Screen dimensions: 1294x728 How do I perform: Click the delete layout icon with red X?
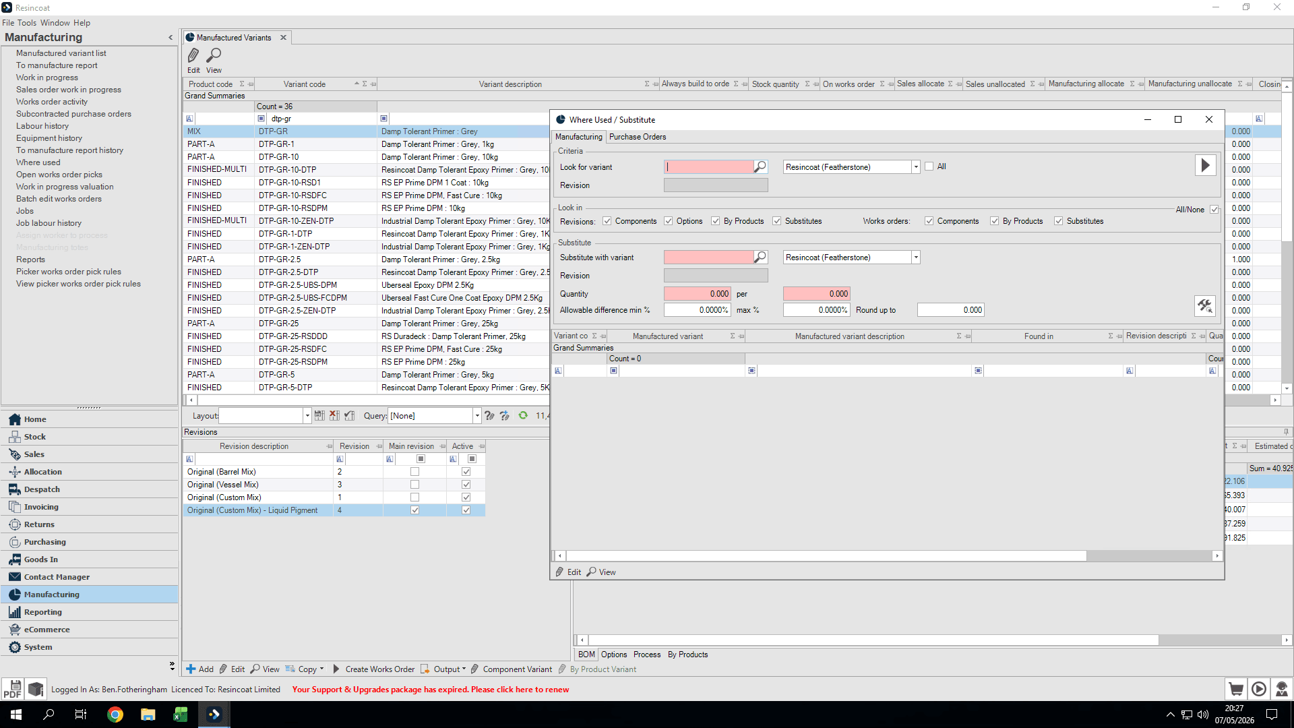(334, 416)
